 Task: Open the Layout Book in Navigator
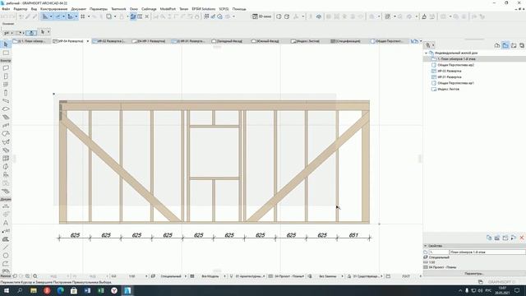click(x=514, y=45)
